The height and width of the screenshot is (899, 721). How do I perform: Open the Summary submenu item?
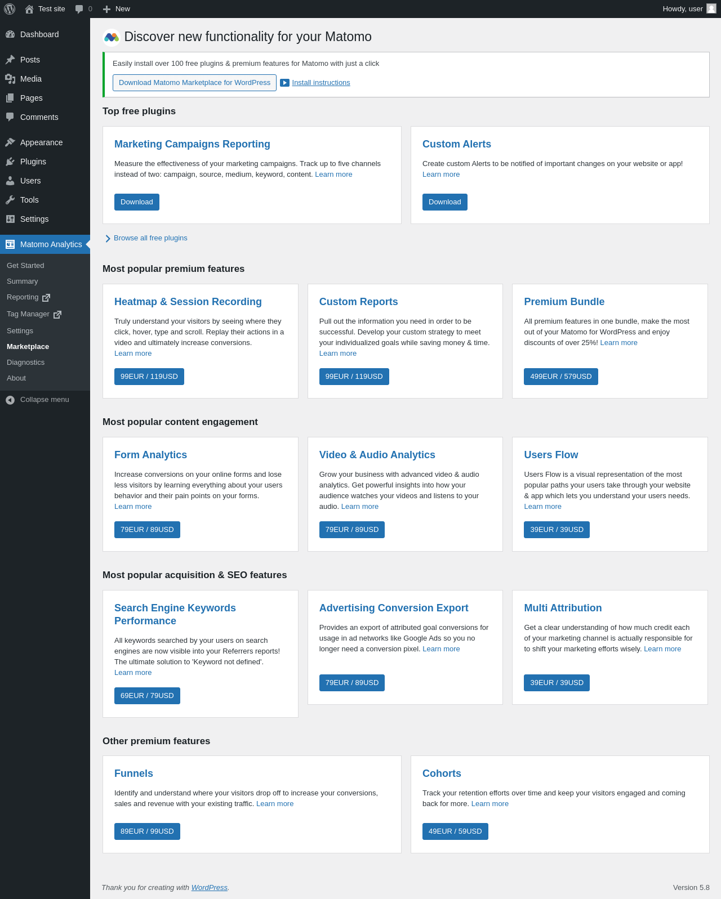coord(23,281)
